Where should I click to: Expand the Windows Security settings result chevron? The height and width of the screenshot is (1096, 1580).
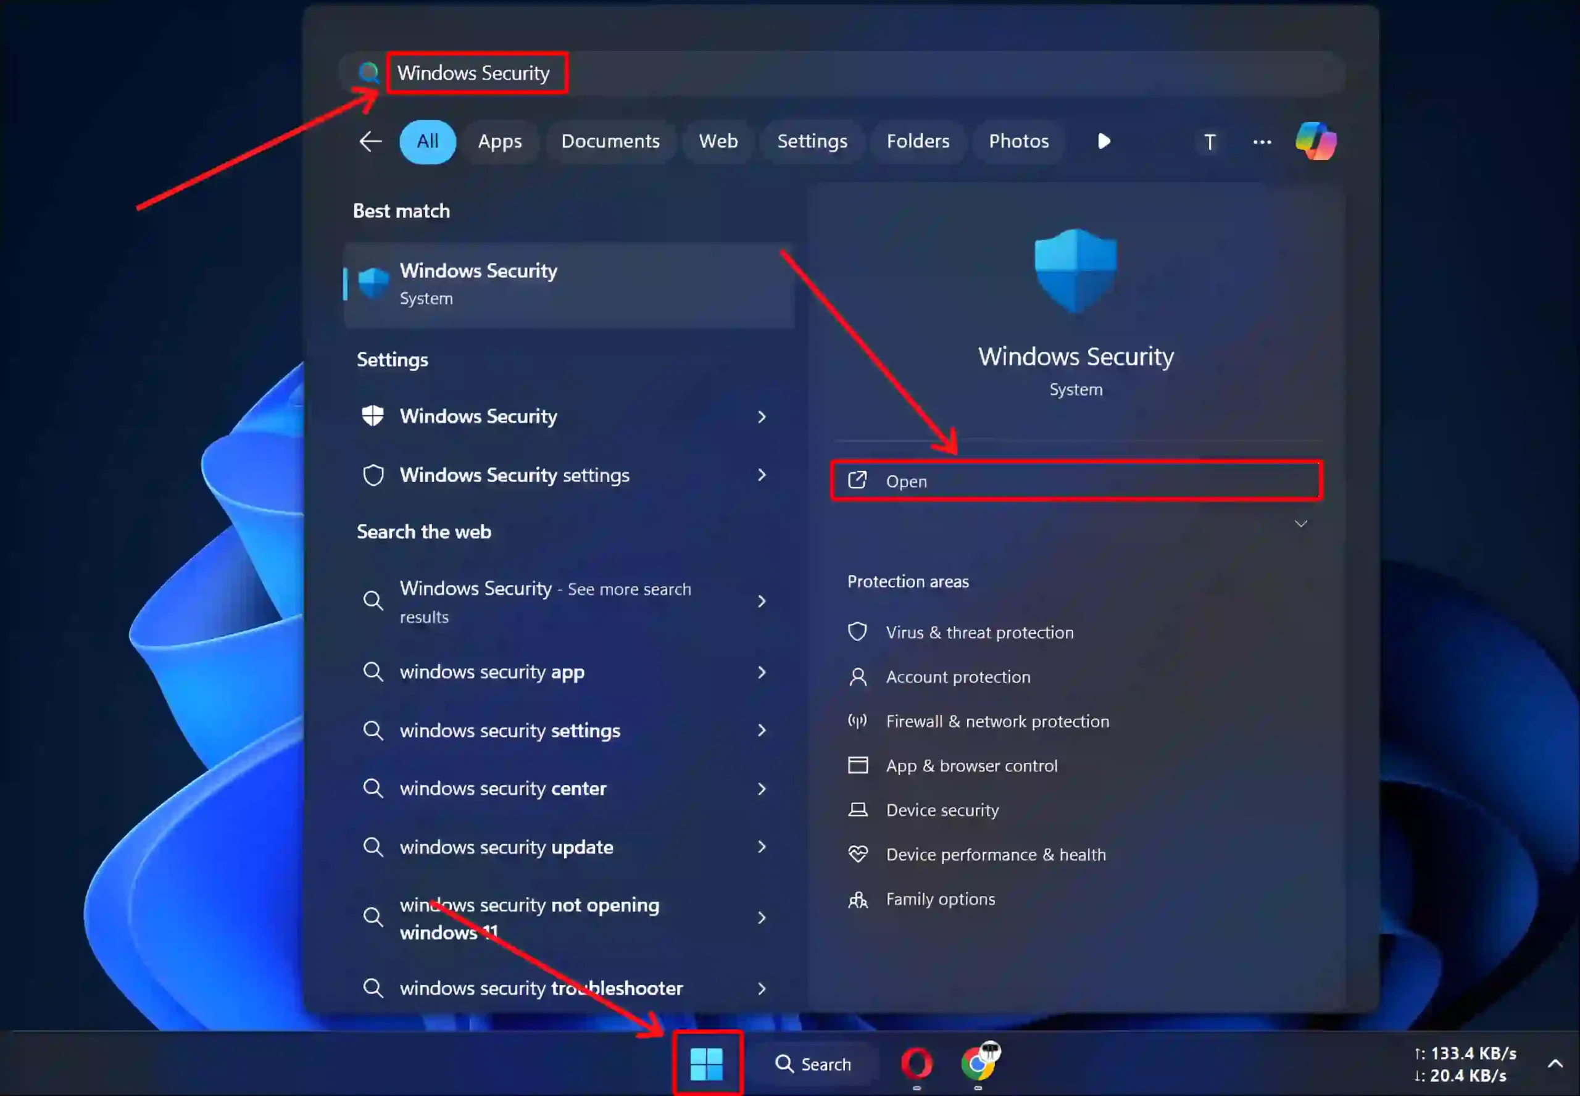click(x=762, y=475)
